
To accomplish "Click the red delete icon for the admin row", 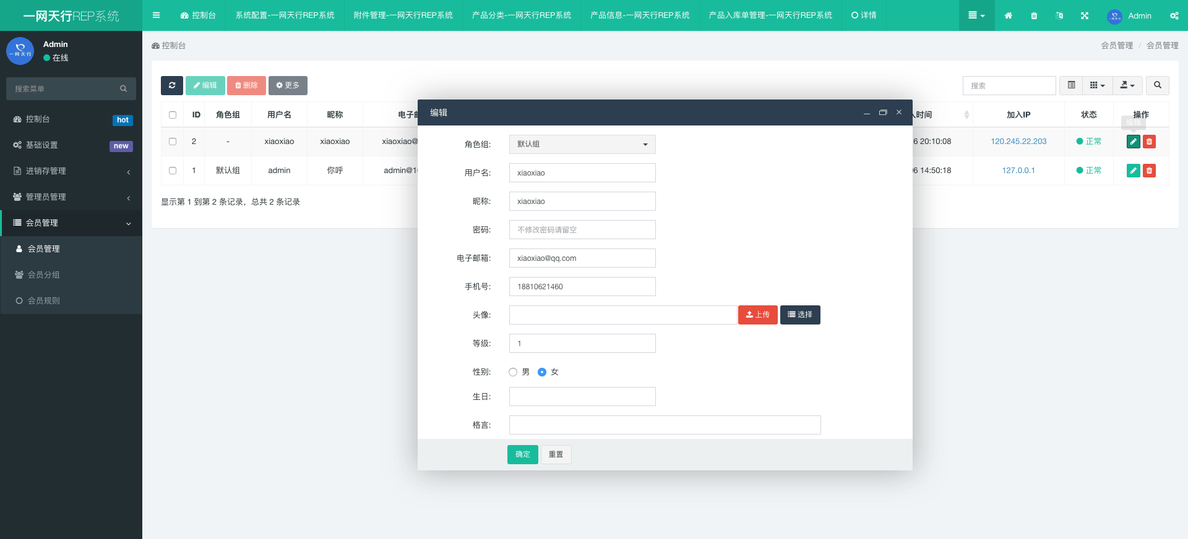I will click(1149, 171).
